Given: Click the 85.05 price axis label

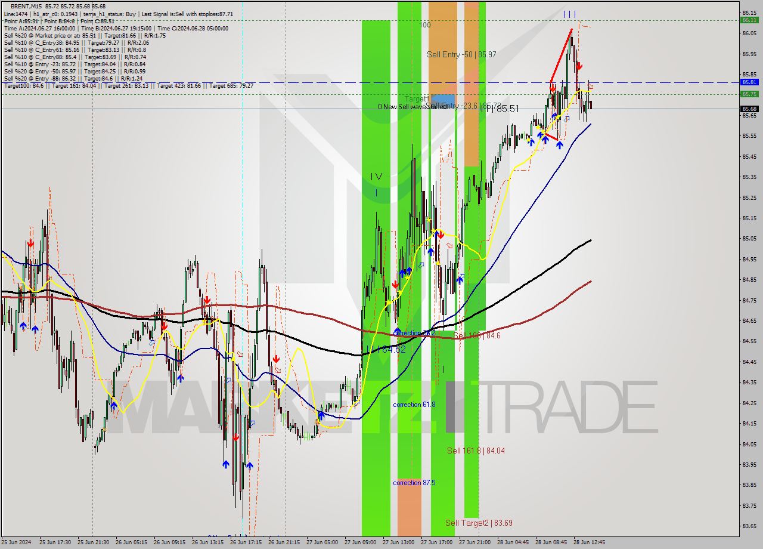Looking at the screenshot, I should pos(749,239).
